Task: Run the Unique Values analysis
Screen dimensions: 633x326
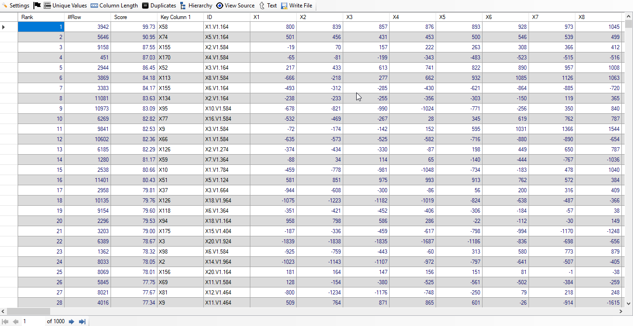Action: pos(65,6)
